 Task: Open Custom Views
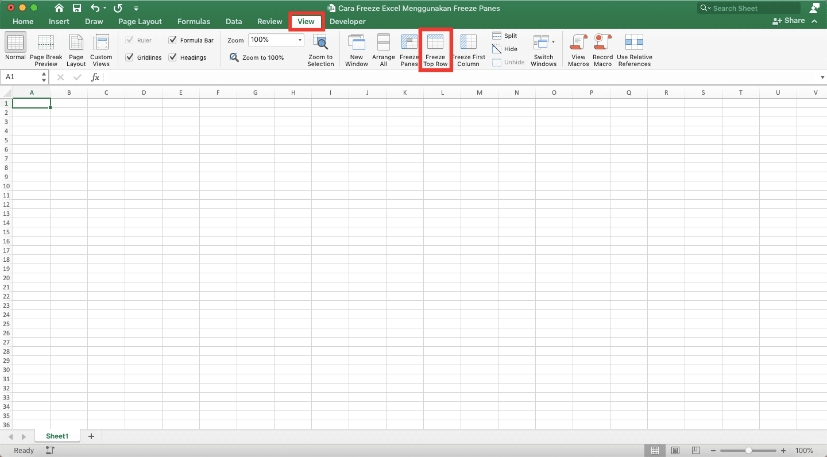pyautogui.click(x=101, y=50)
